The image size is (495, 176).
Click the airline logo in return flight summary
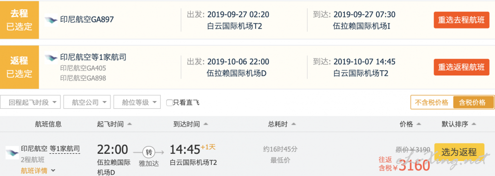point(51,58)
